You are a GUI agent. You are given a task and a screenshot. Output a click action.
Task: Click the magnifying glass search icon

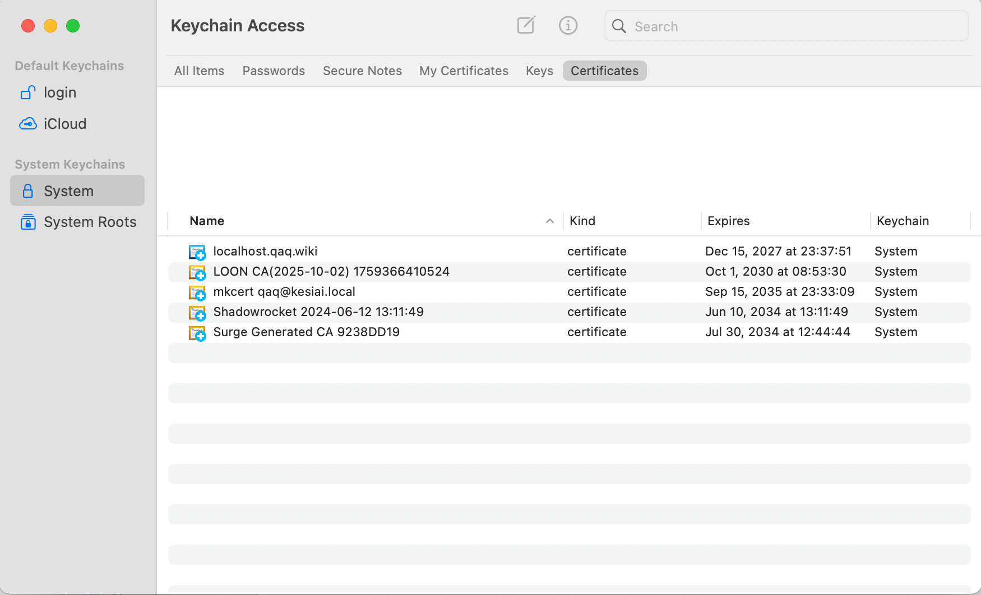coord(619,26)
